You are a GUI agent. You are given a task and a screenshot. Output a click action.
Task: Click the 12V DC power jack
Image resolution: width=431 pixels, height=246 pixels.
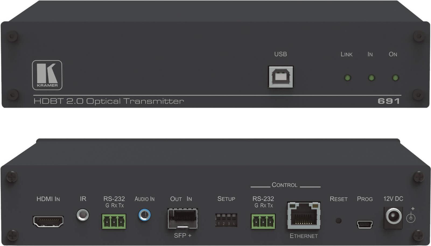pos(393,217)
